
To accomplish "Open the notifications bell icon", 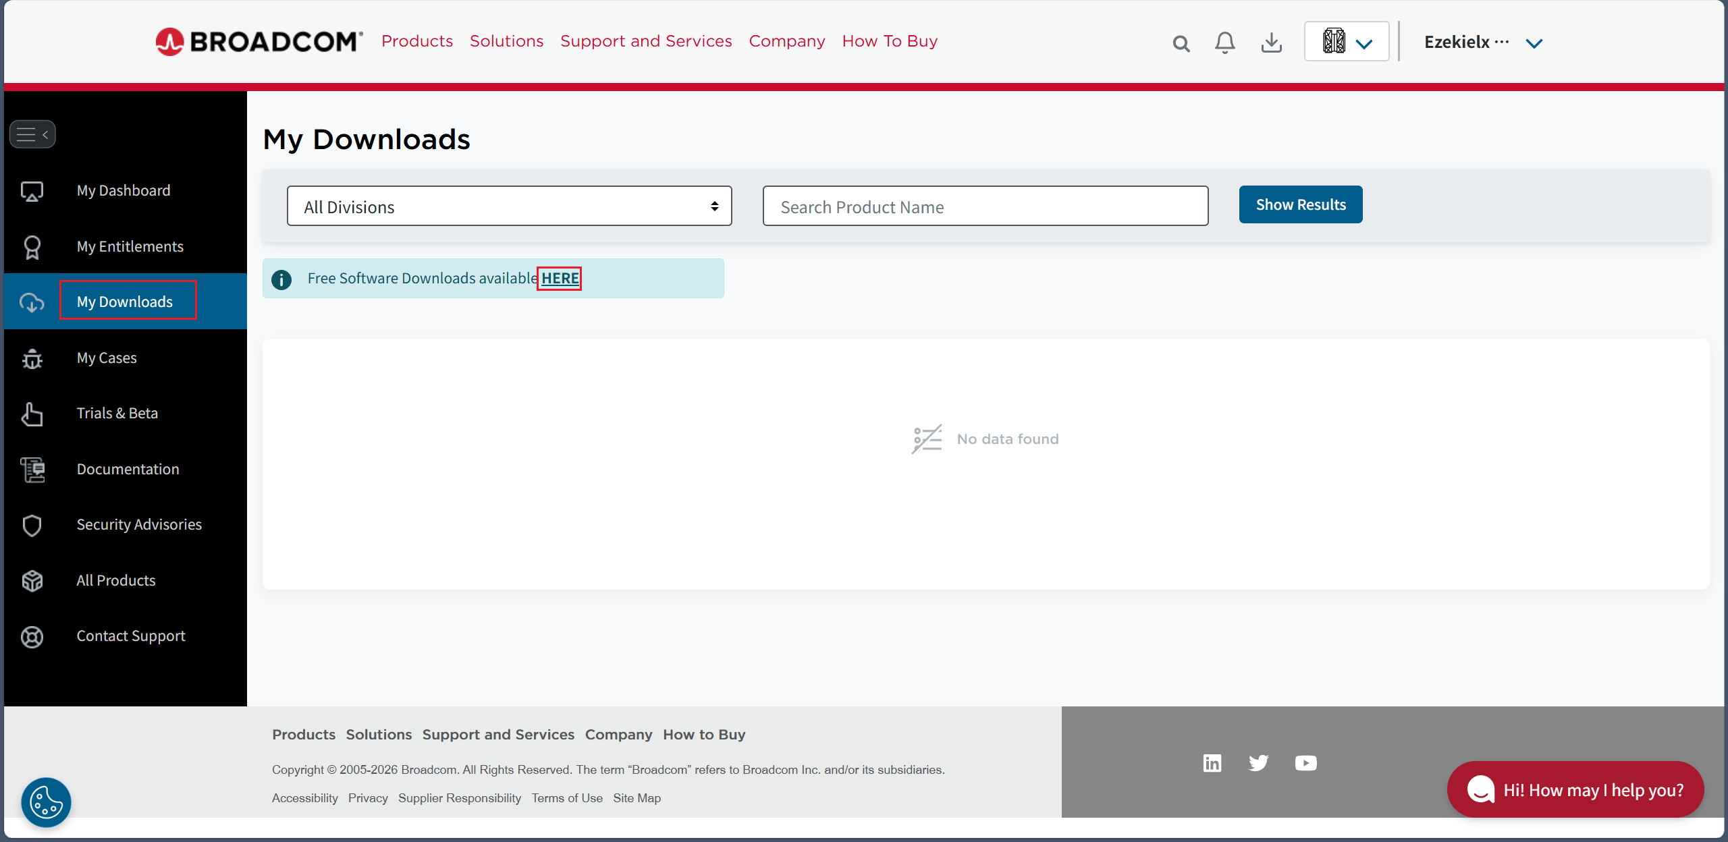I will click(x=1224, y=43).
